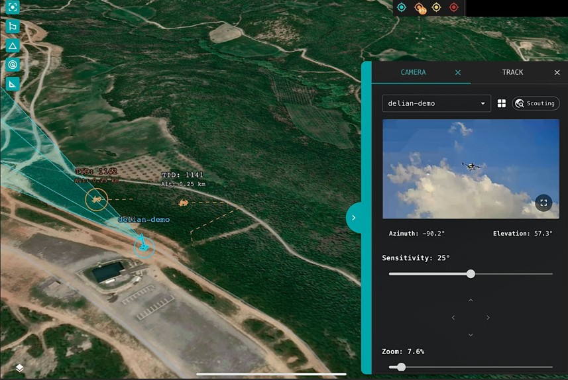This screenshot has width=568, height=380.
Task: Click the Sensitivity slider handle
Action: [471, 273]
